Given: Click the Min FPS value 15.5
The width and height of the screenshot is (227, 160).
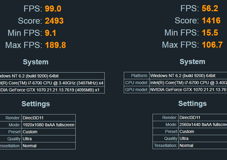Looking at the screenshot, I should (210, 33).
